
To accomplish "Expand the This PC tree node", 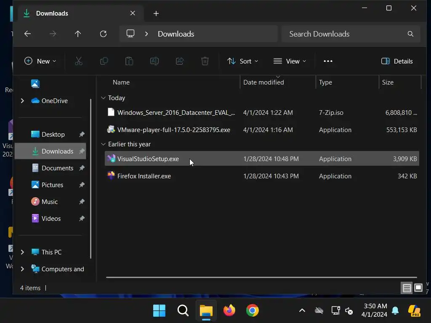I will pos(22,252).
